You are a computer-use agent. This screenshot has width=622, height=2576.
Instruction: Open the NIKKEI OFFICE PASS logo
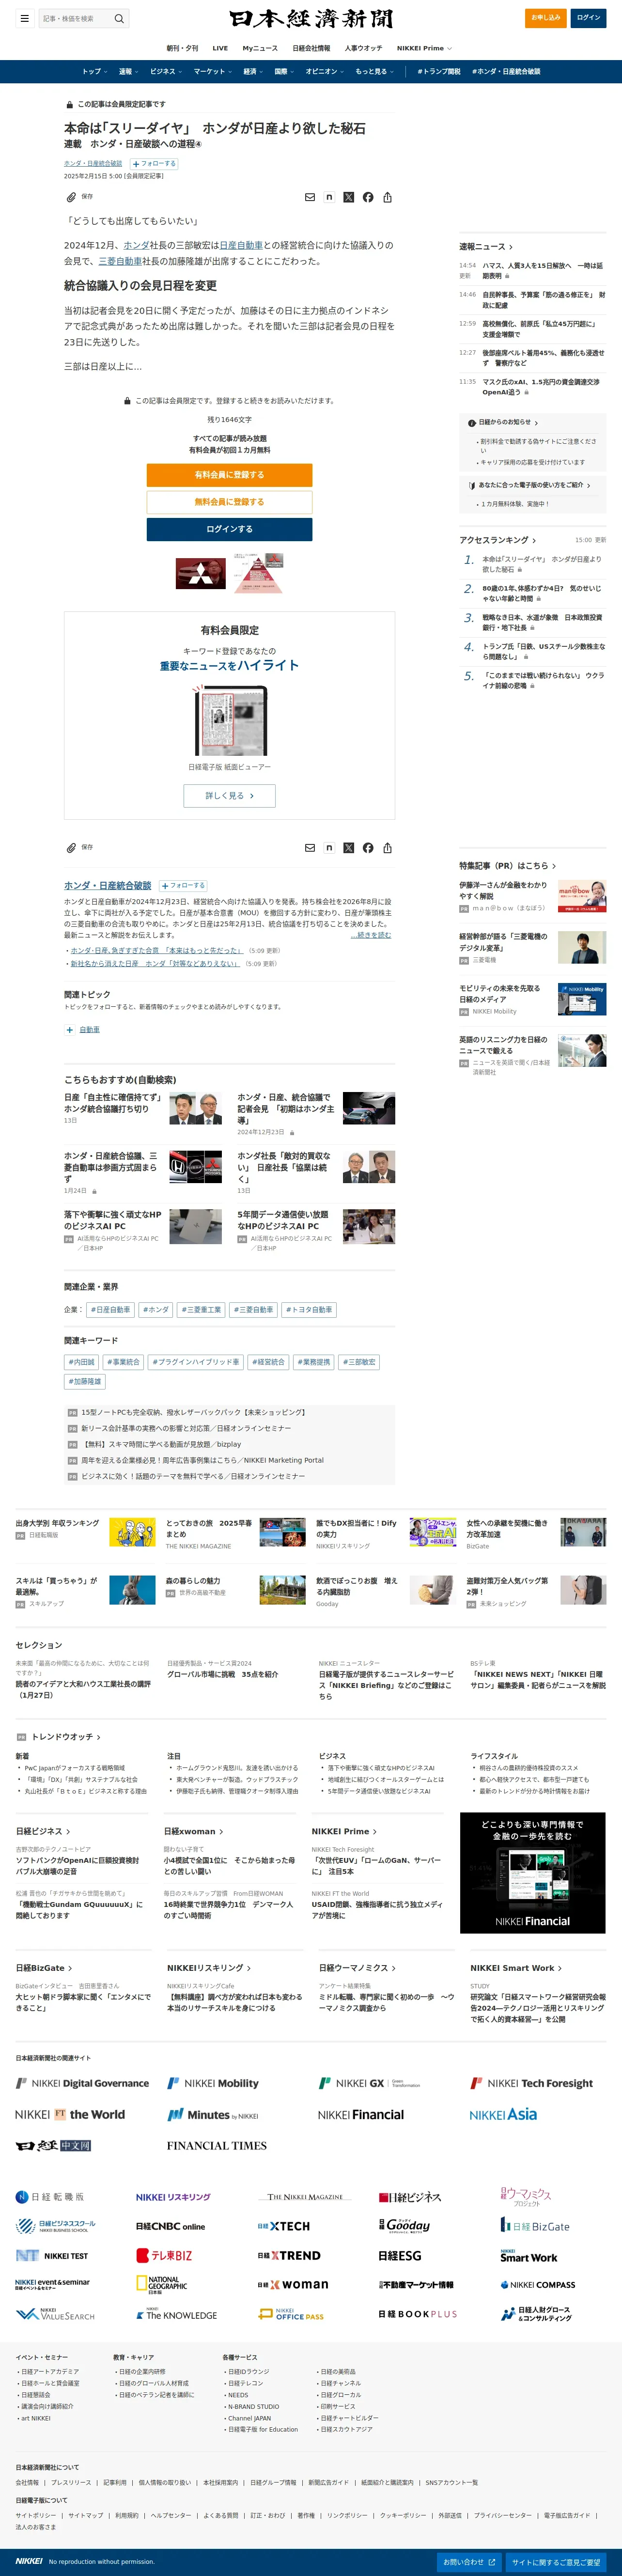(x=291, y=2314)
